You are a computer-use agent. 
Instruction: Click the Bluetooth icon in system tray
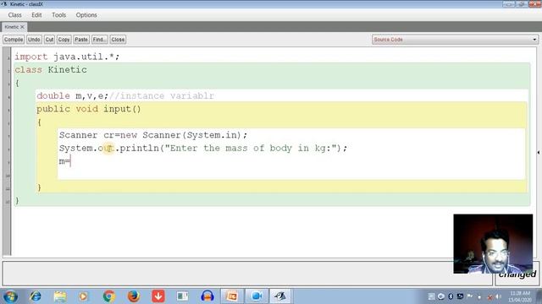(451, 296)
